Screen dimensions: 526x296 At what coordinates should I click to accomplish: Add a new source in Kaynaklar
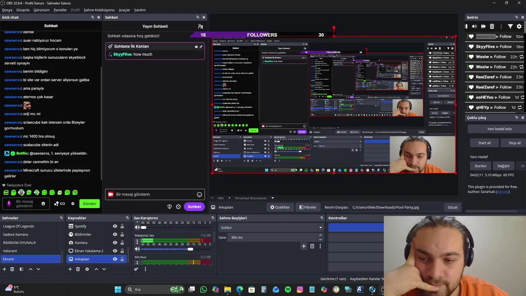(x=70, y=269)
